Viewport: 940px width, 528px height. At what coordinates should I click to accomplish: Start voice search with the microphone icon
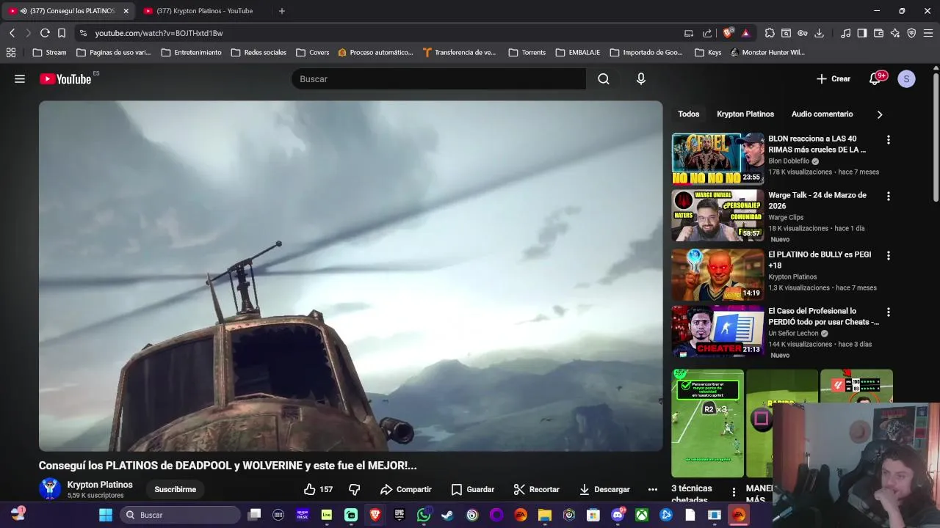tap(641, 79)
